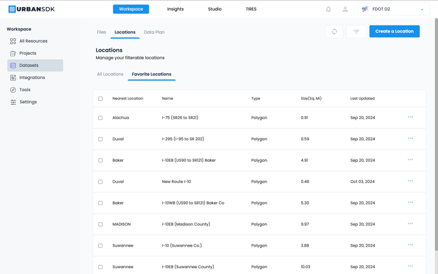Open Settings from the sidebar
Screen dimensions: 438x274
pos(28,102)
